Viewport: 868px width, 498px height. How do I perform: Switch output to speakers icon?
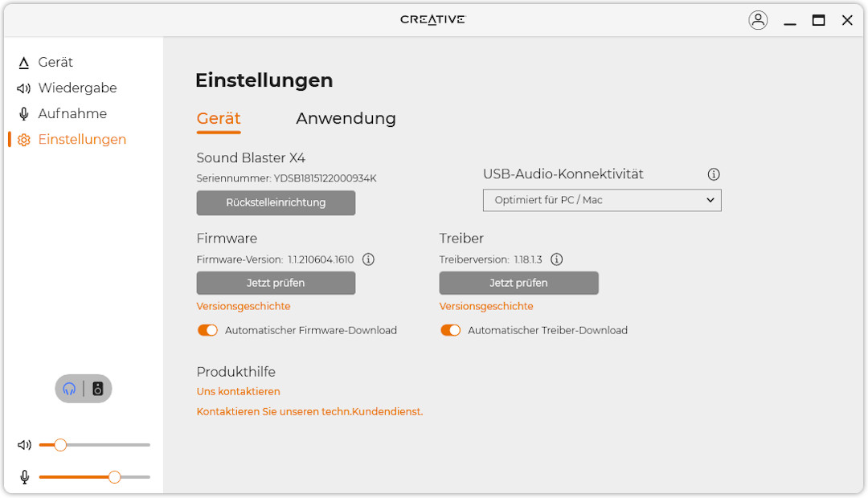[98, 389]
